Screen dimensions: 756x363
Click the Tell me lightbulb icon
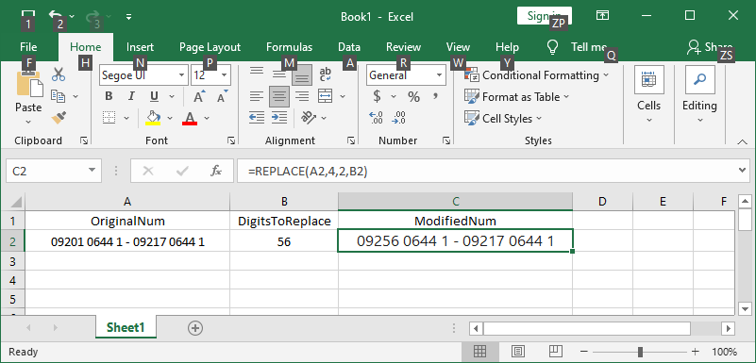(x=552, y=47)
